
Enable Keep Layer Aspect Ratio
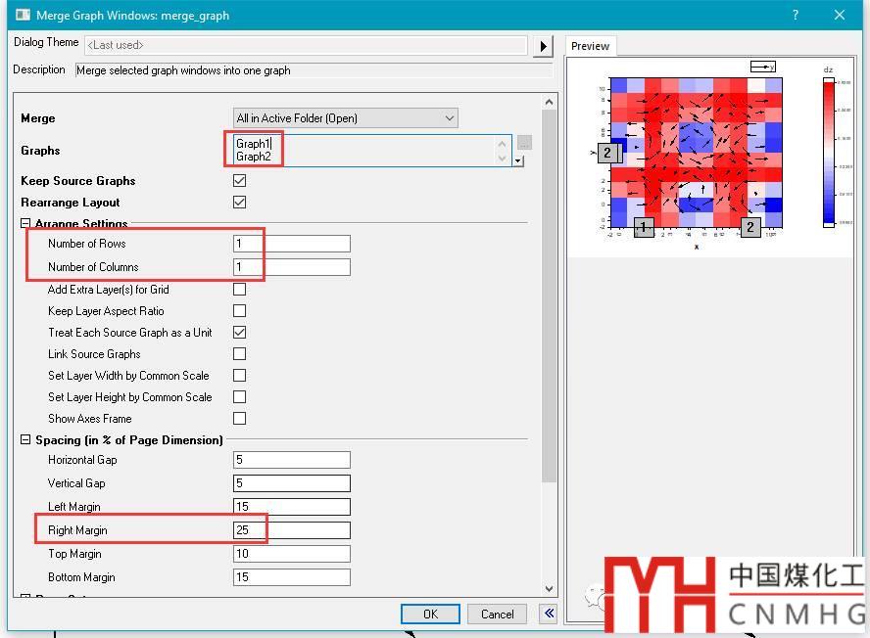[x=240, y=311]
